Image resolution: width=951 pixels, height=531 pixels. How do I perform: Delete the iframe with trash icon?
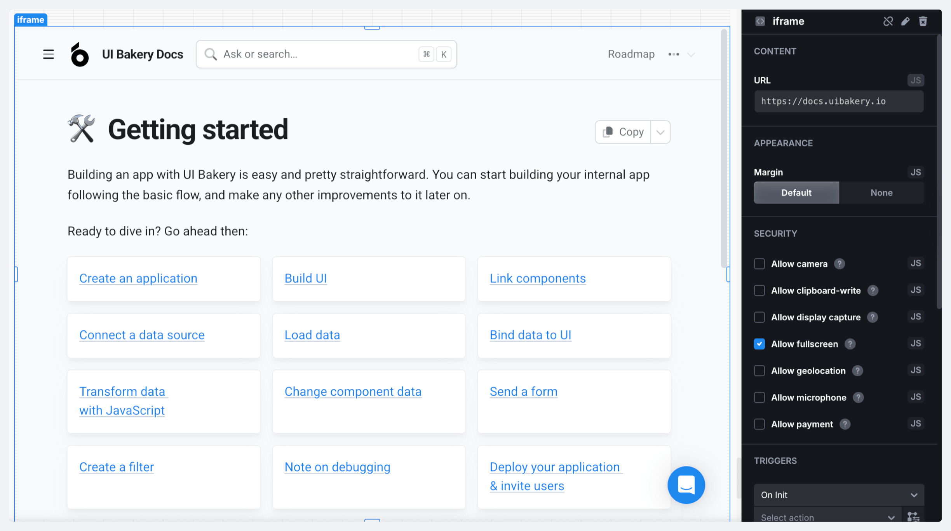(923, 21)
